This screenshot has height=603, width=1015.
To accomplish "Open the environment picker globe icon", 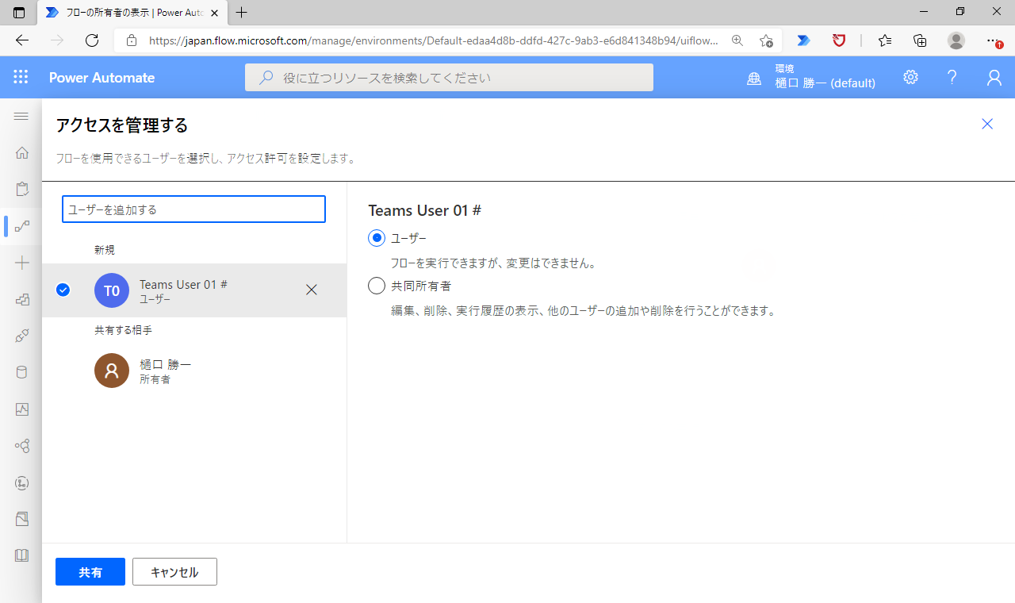I will coord(754,78).
